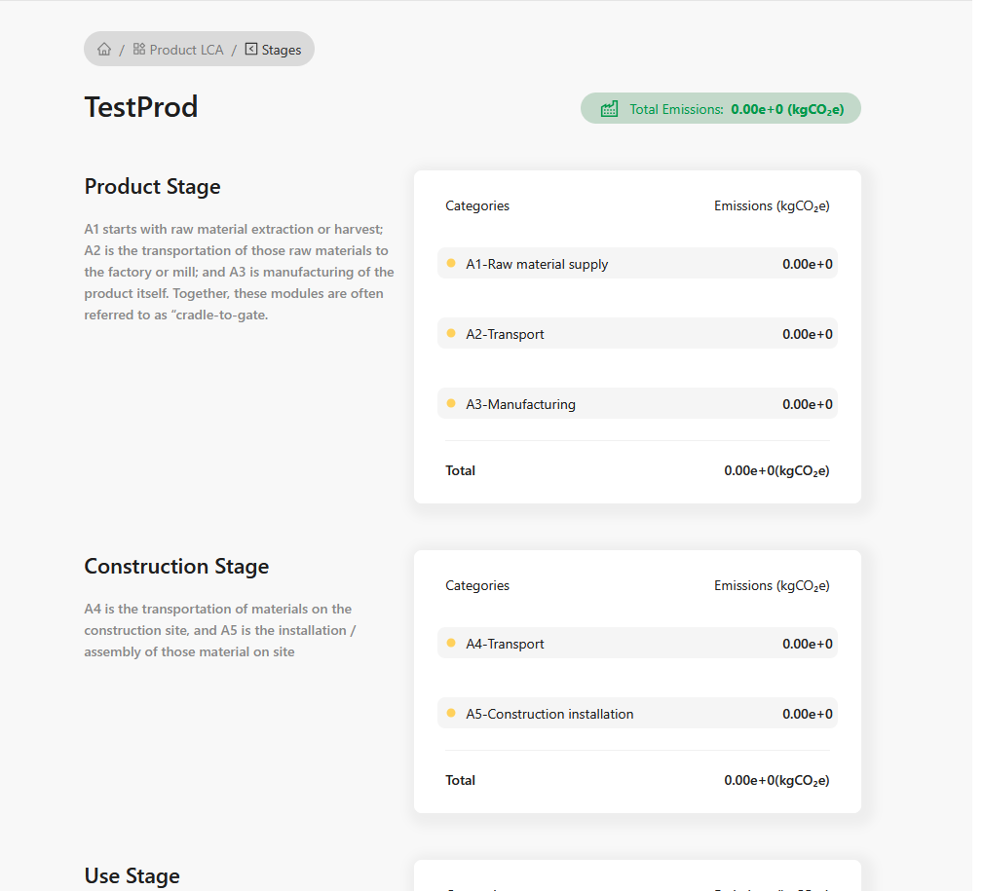Open the A3-Manufacturing category label
This screenshot has width=983, height=891.
click(x=520, y=404)
